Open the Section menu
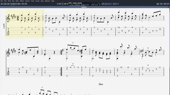Image resolution: width=170 pixels, height=95 pixels. (27, 1)
